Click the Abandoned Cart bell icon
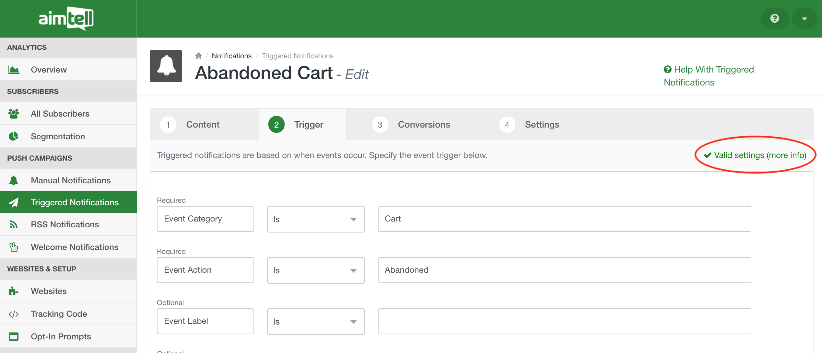Image resolution: width=822 pixels, height=353 pixels. (166, 66)
